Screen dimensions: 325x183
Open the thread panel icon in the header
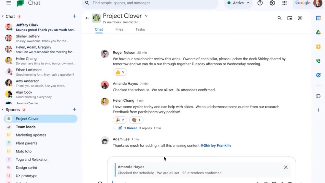(x=300, y=18)
